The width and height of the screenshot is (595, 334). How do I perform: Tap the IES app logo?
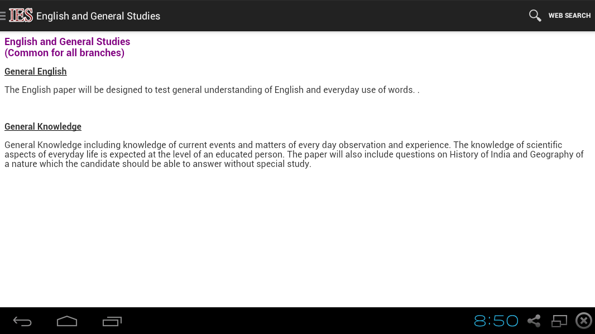coord(21,16)
